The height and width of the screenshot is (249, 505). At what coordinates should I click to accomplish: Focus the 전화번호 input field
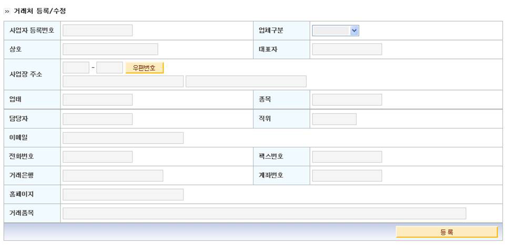(98, 157)
